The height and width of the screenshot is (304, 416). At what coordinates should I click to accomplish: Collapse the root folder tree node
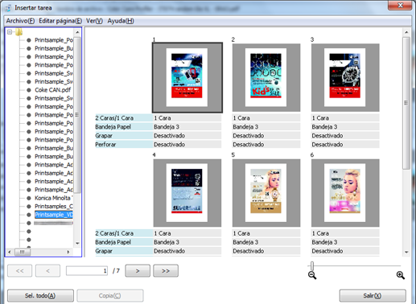pyautogui.click(x=10, y=32)
